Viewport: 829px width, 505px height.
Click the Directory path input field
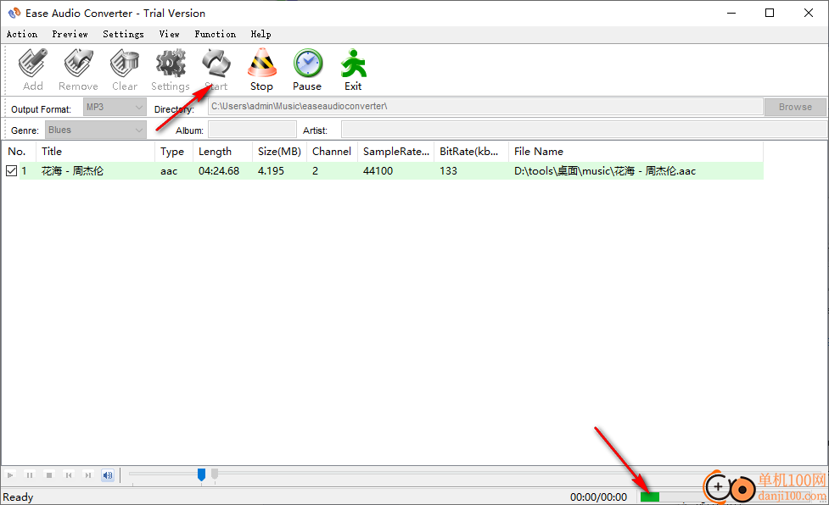pos(485,106)
